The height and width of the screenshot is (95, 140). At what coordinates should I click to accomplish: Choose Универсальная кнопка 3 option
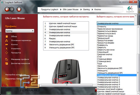(117, 82)
